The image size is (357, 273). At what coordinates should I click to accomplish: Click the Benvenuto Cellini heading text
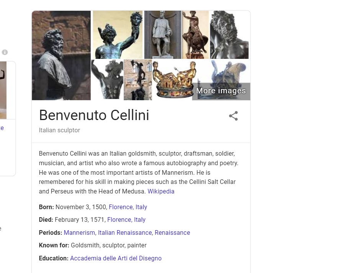(x=94, y=115)
